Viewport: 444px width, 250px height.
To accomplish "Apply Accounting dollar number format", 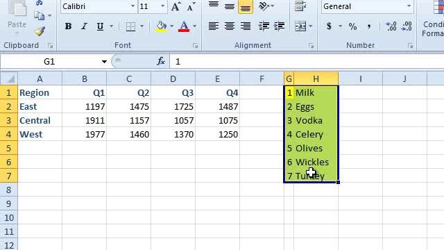I will (x=329, y=26).
